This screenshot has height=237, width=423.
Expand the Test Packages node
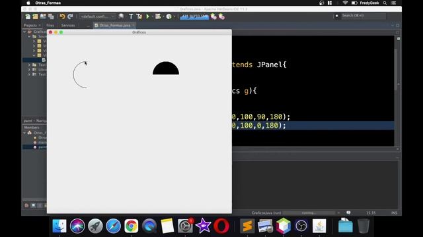click(x=29, y=65)
